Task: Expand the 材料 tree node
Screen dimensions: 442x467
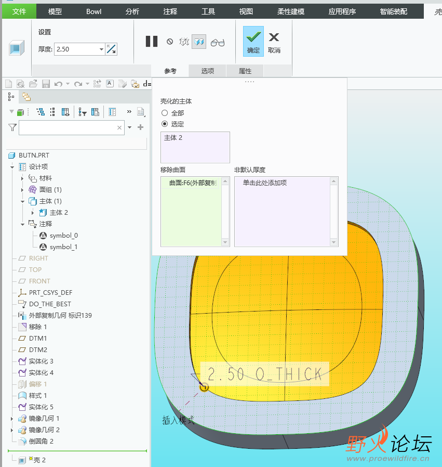Action: 22,178
